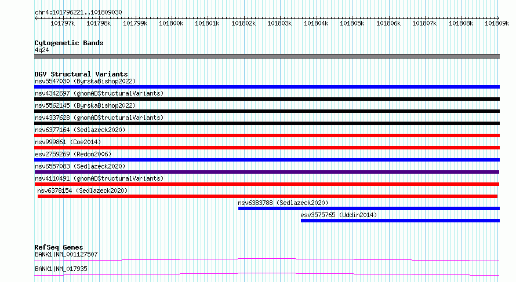Open nsv999861 (Coe2014) variant label
The height and width of the screenshot is (282, 516).
68,142
